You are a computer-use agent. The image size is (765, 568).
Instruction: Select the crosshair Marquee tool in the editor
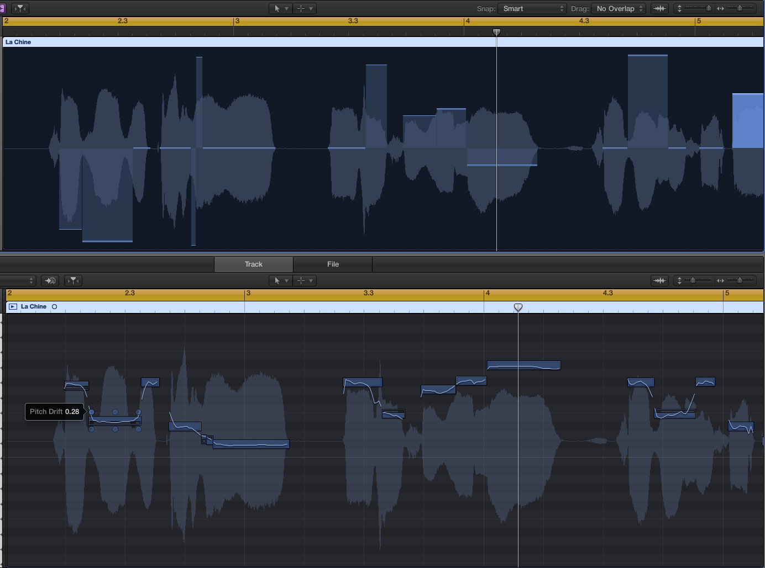[x=302, y=280]
